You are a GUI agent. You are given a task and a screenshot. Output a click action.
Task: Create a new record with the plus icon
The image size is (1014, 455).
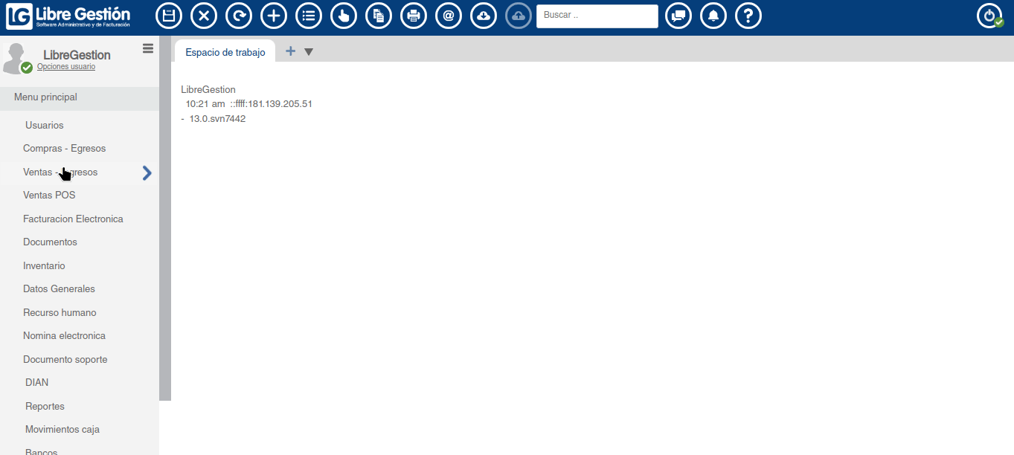(x=274, y=15)
